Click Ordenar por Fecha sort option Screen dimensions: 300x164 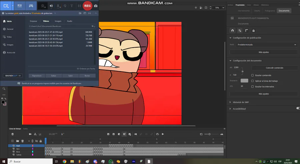(86, 69)
